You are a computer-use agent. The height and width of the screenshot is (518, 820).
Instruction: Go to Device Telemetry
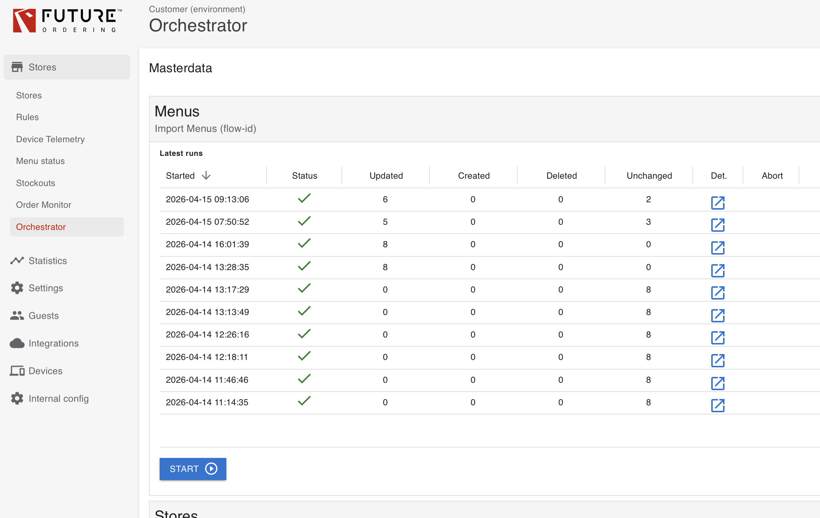coord(51,139)
